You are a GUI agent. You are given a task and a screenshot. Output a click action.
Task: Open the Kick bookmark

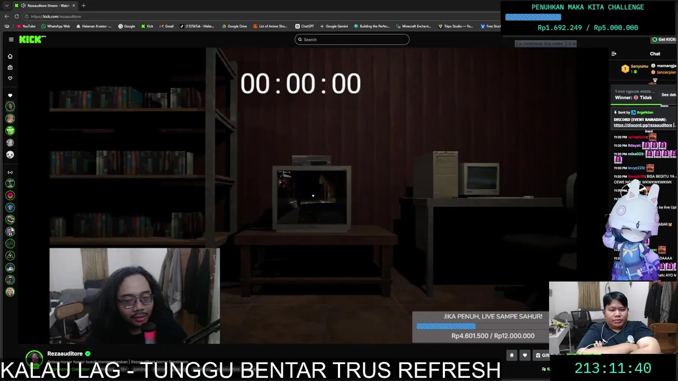[x=147, y=26]
